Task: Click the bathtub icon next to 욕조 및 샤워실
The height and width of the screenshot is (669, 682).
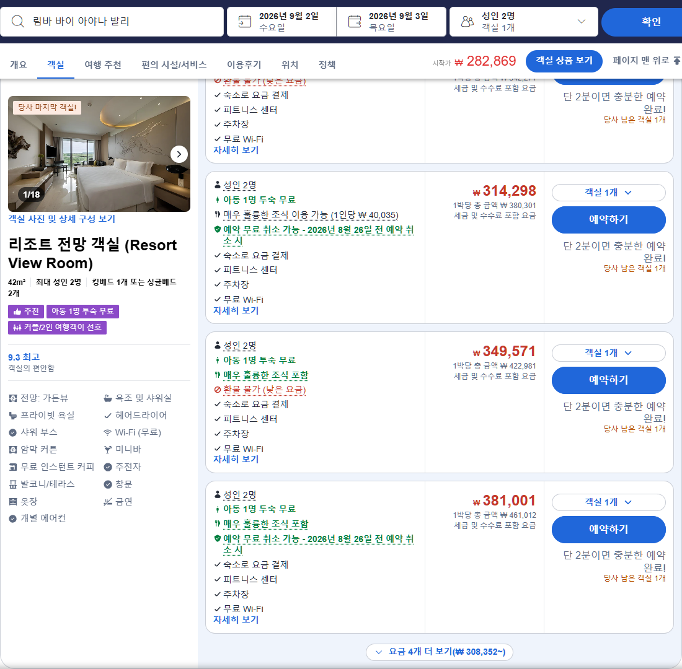Action: click(x=107, y=398)
